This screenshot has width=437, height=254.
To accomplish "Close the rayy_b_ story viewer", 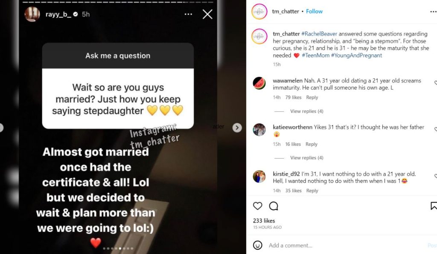I will point(207,14).
